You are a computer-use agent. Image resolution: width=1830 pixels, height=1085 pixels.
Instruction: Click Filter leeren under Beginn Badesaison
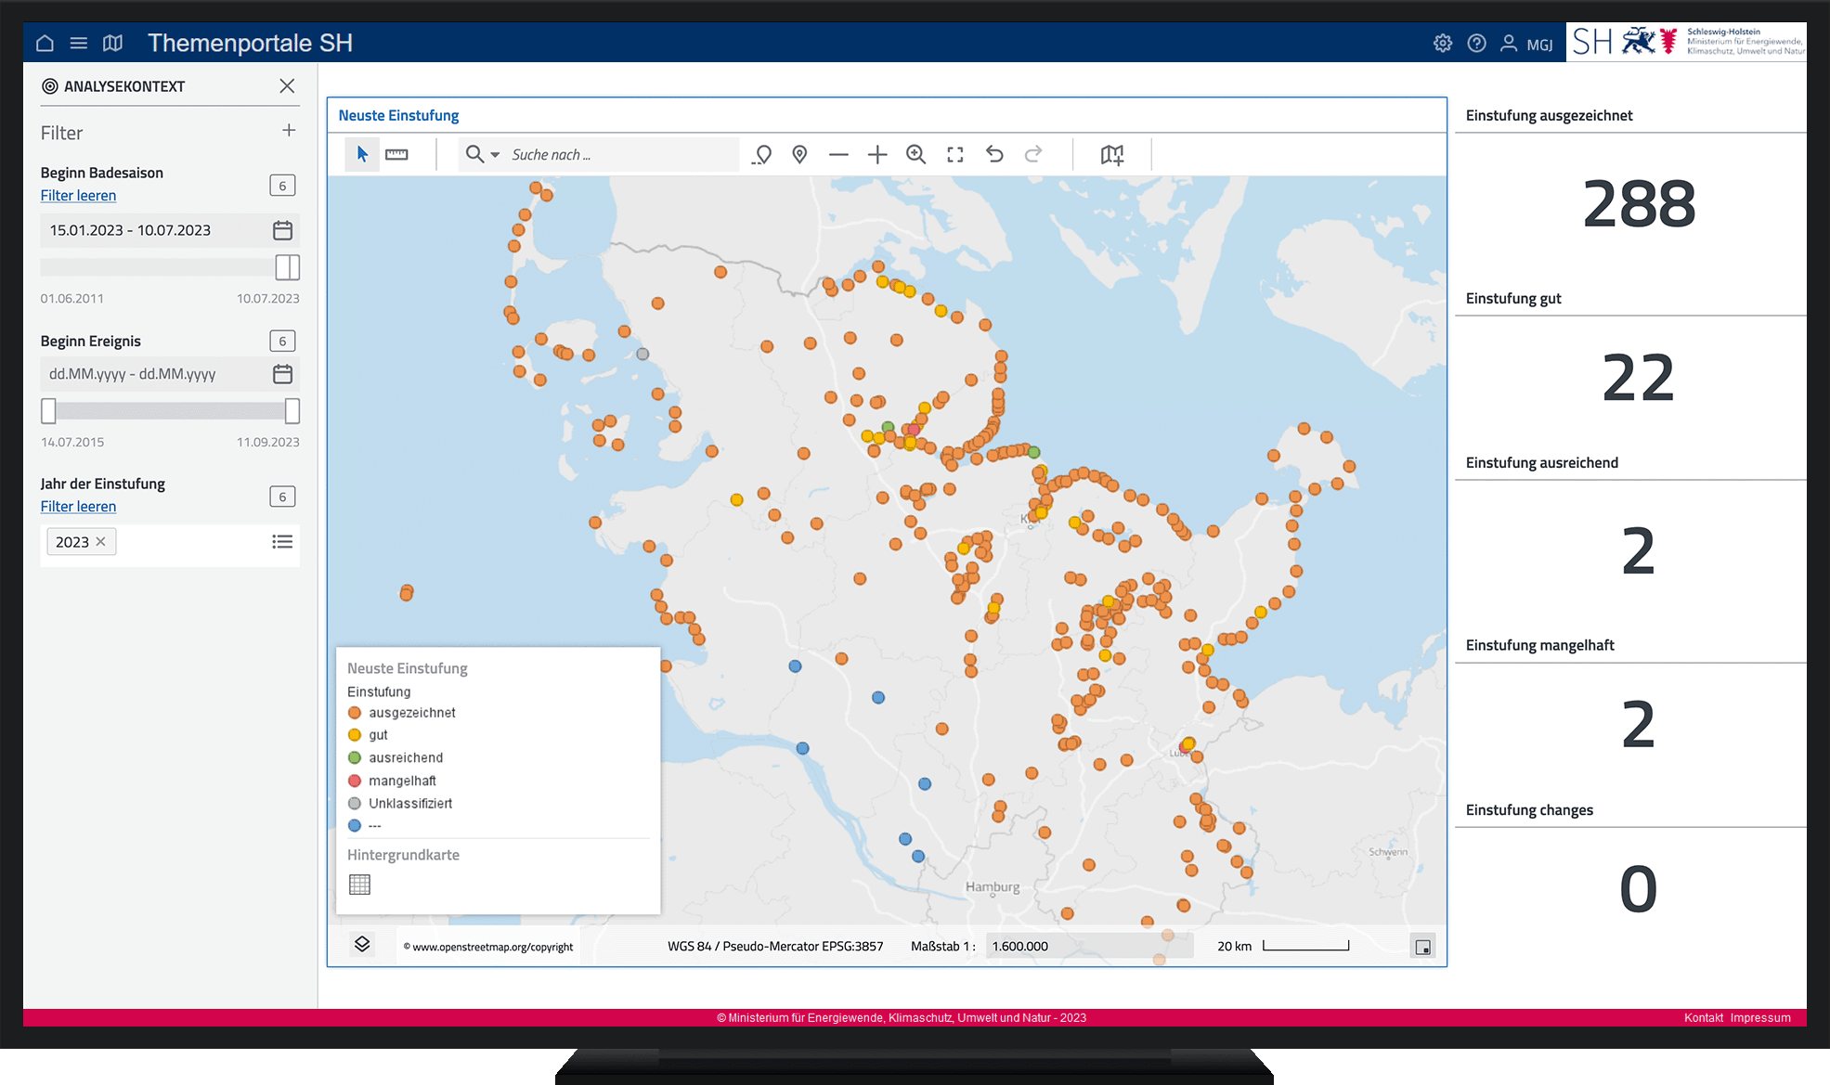coord(78,196)
